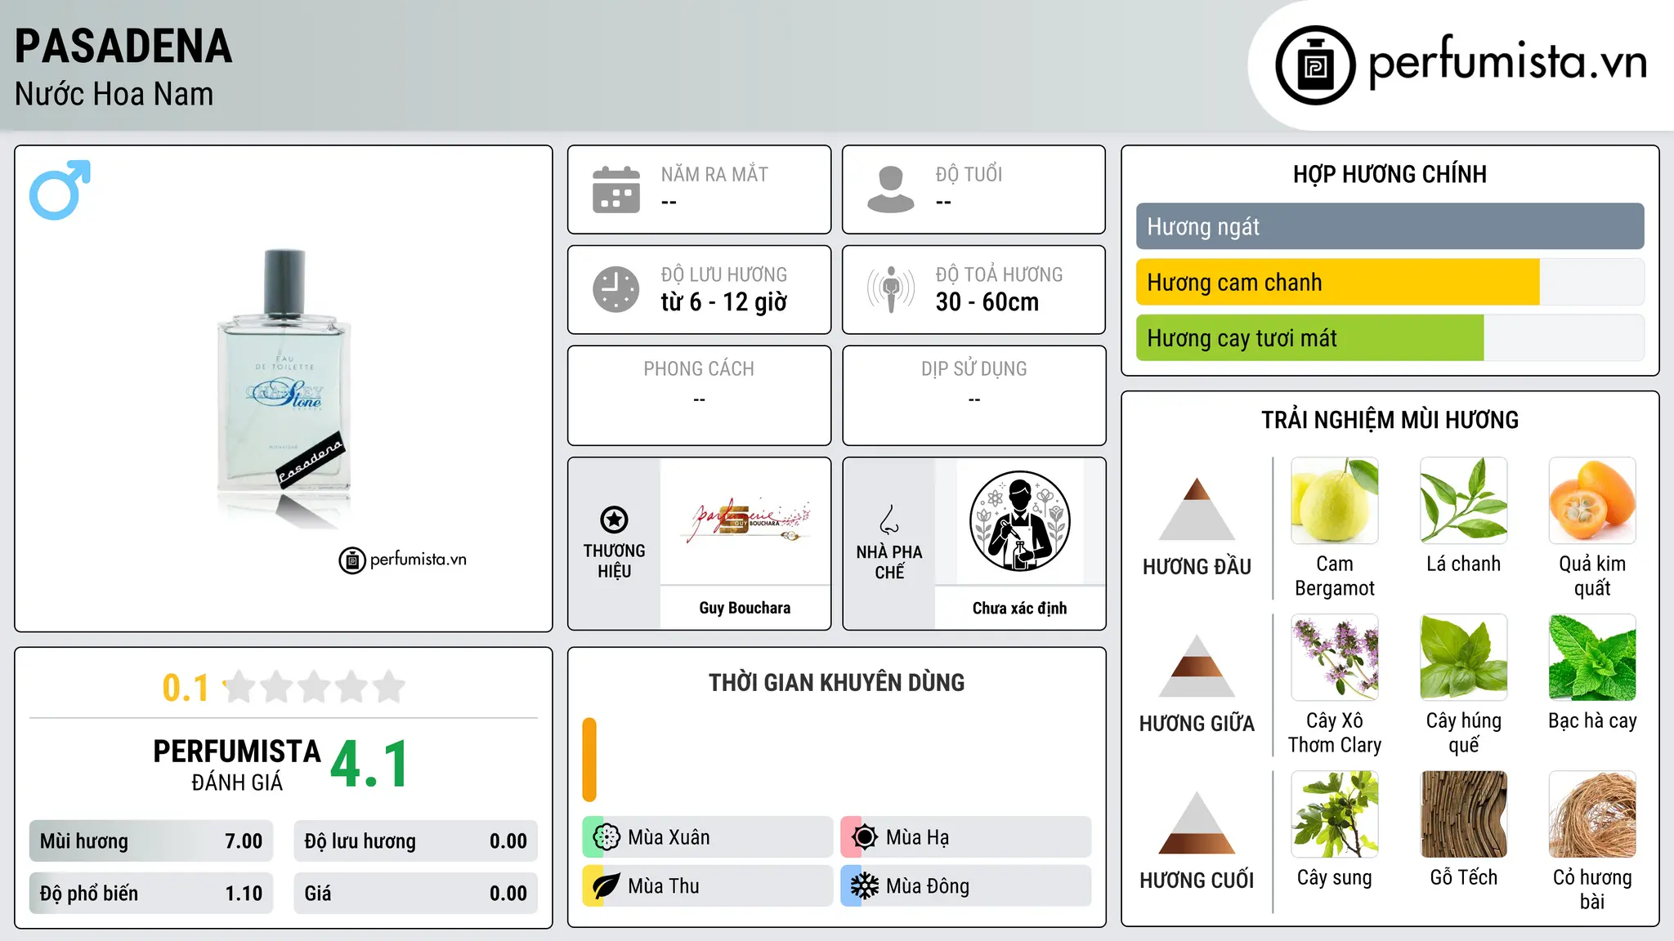Viewport: 1674px width, 941px height.
Task: Open the Lá chanh note image
Action: pyautogui.click(x=1463, y=501)
